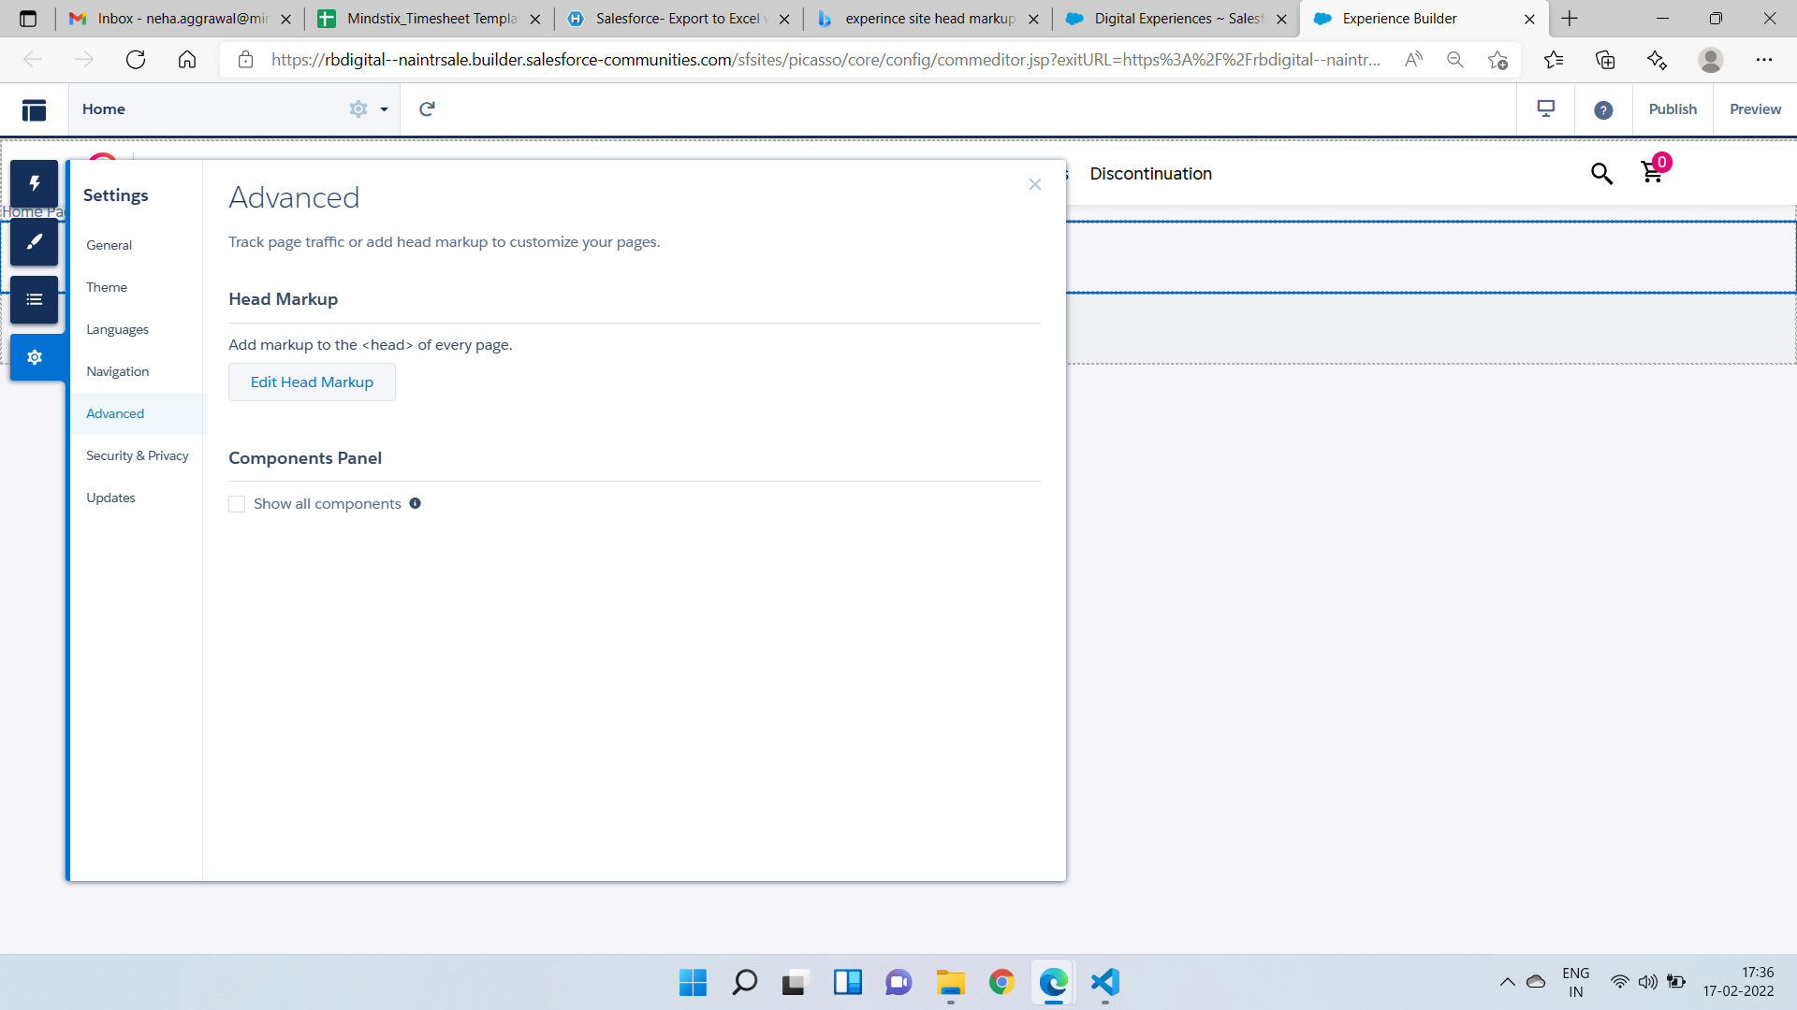Open the Theme paintbrush panel
1797x1010 pixels.
tap(35, 242)
